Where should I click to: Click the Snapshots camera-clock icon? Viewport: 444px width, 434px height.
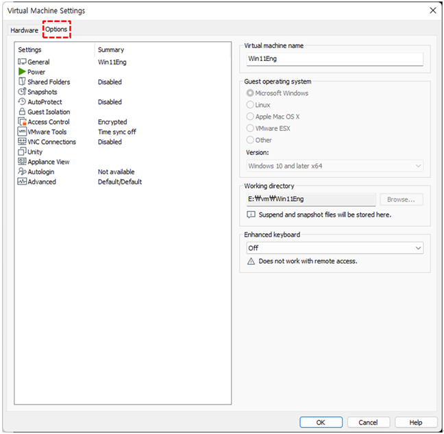22,91
